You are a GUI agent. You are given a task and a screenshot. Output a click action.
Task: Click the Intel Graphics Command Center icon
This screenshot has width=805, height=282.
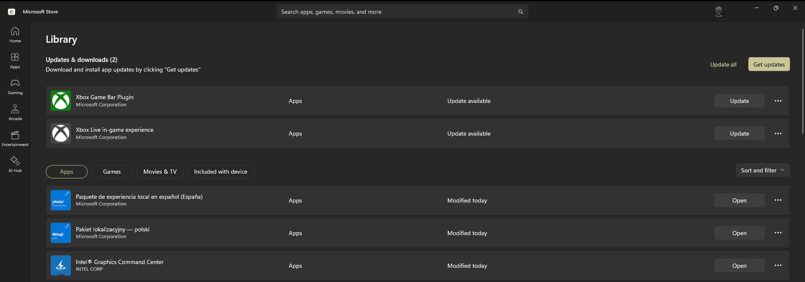[61, 266]
